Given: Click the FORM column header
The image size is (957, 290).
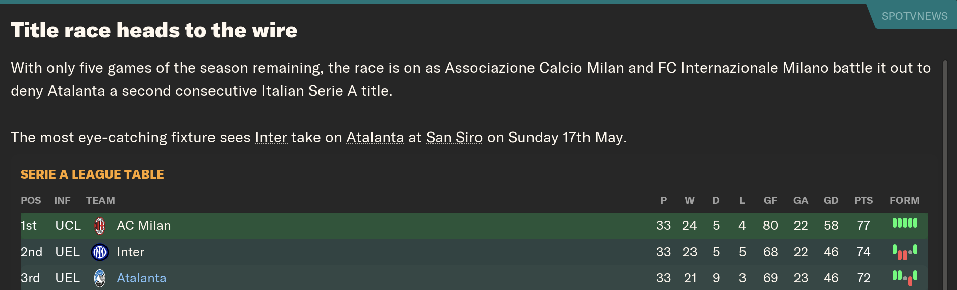Looking at the screenshot, I should click(x=904, y=200).
